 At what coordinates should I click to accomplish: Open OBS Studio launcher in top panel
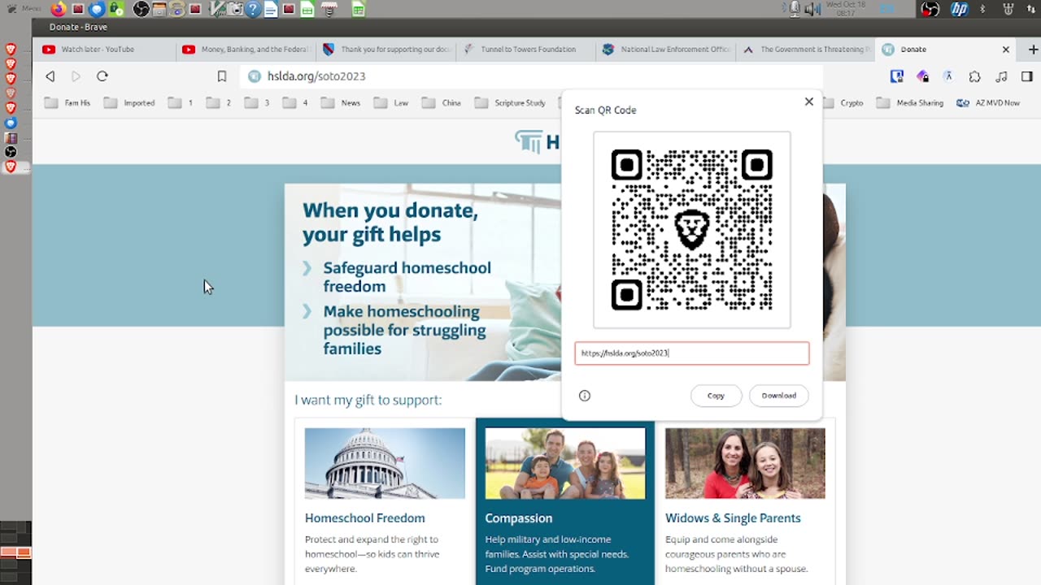[x=141, y=10]
